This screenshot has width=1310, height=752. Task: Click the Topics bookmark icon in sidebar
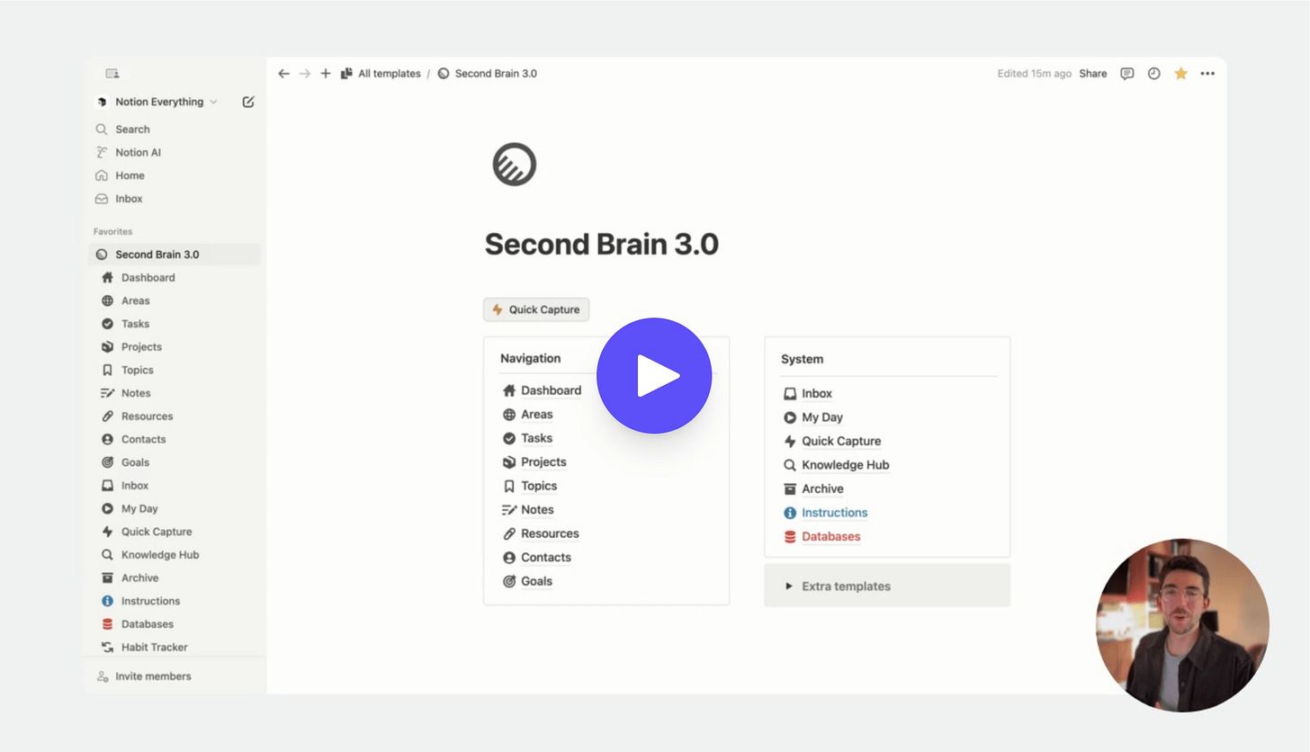pyautogui.click(x=107, y=370)
